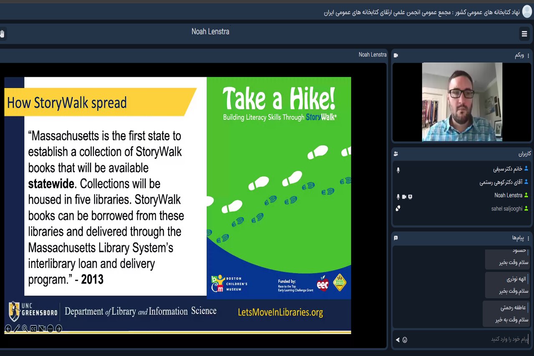Click the webcam panel camera icon
The width and height of the screenshot is (534, 356).
pyautogui.click(x=396, y=56)
